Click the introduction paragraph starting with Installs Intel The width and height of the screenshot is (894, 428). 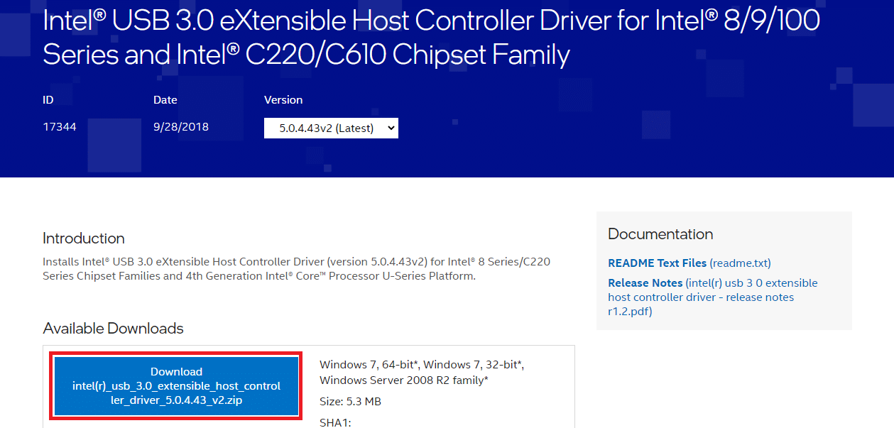(296, 269)
